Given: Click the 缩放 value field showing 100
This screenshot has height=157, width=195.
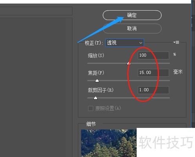Looking at the screenshot, I should [153, 55].
